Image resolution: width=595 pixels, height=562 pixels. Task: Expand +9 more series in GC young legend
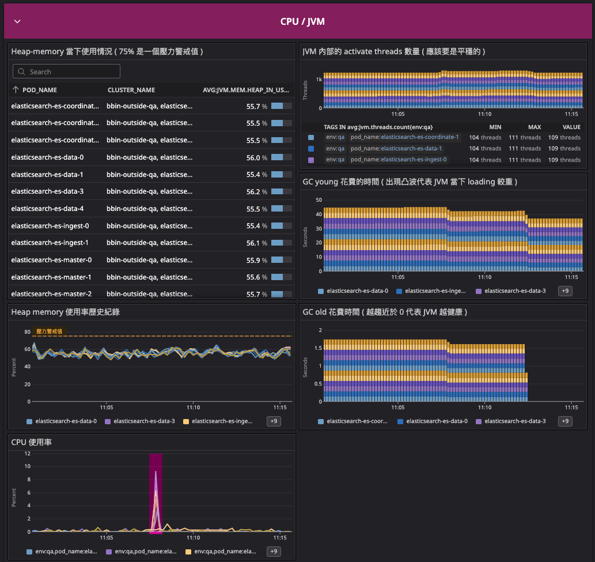[565, 291]
